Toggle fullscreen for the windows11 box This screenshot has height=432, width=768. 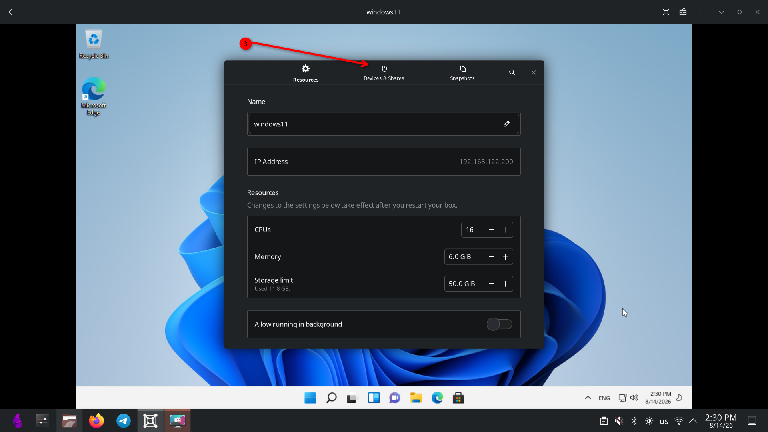(x=666, y=12)
